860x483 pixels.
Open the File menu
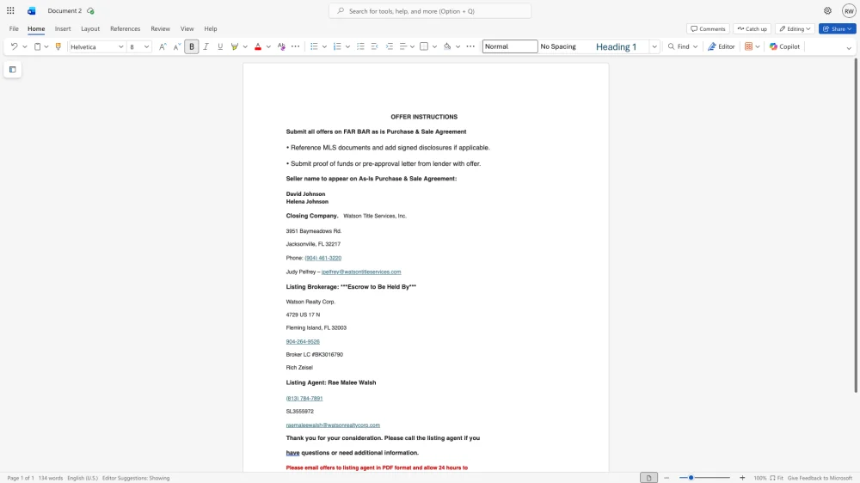(x=14, y=28)
